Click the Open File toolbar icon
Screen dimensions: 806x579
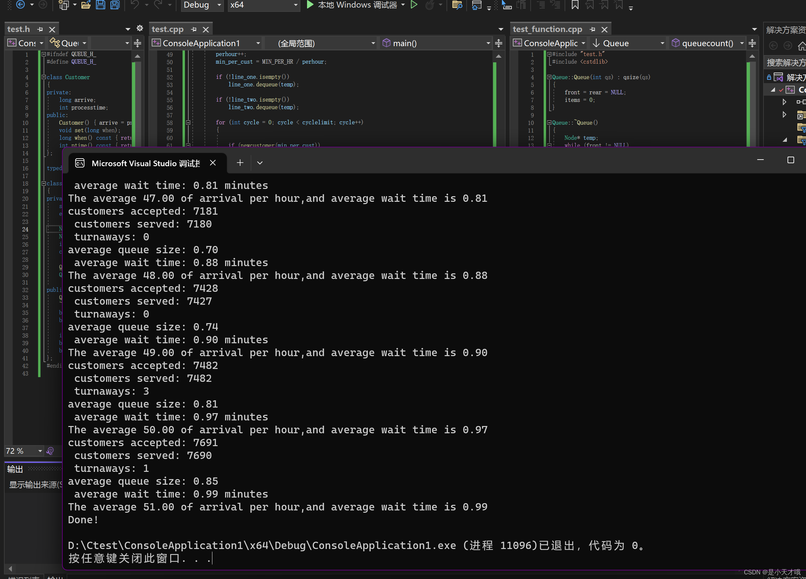pyautogui.click(x=86, y=5)
